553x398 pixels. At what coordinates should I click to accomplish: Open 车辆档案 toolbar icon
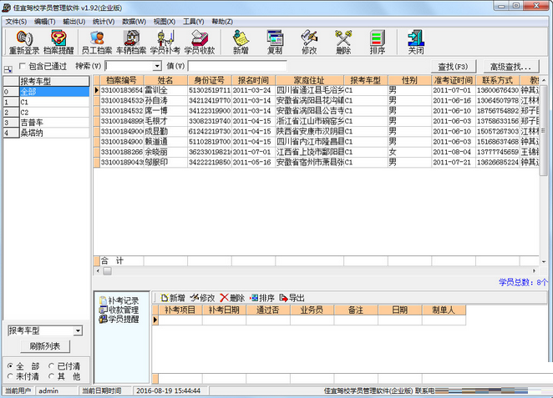click(131, 43)
